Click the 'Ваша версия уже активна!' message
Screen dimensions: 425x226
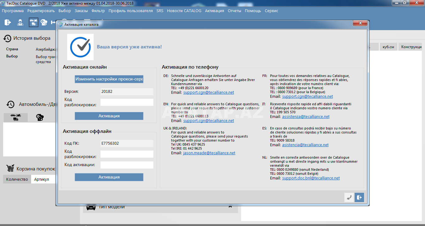pos(129,47)
